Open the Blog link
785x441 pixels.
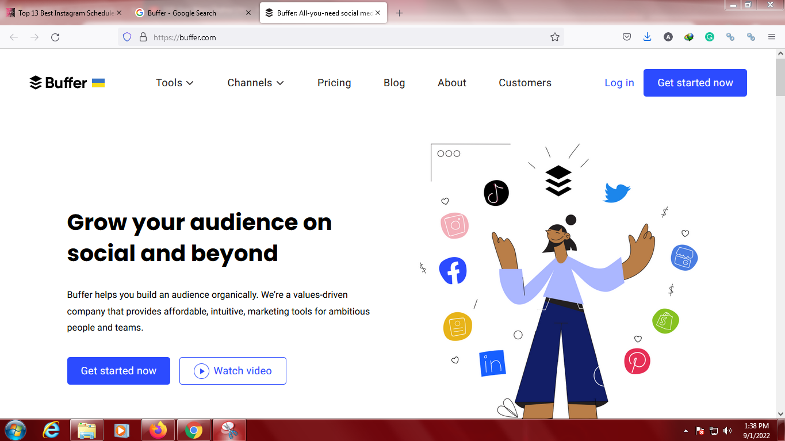click(x=395, y=83)
